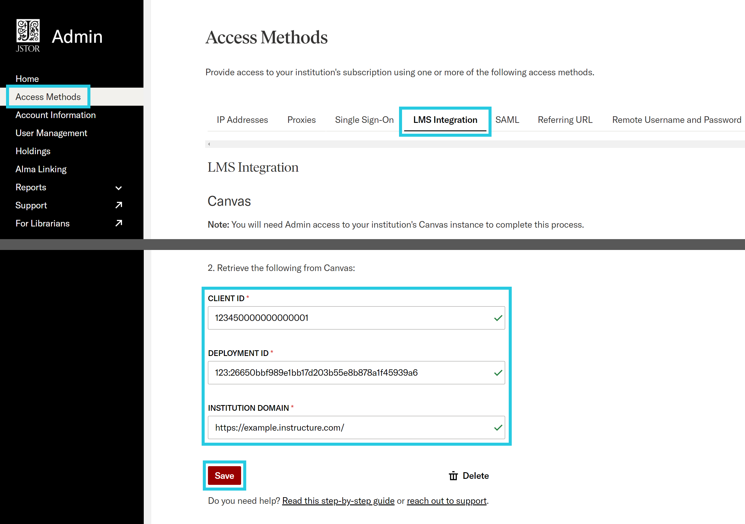Switch to the Proxies tab
This screenshot has height=524, width=745.
pos(301,120)
